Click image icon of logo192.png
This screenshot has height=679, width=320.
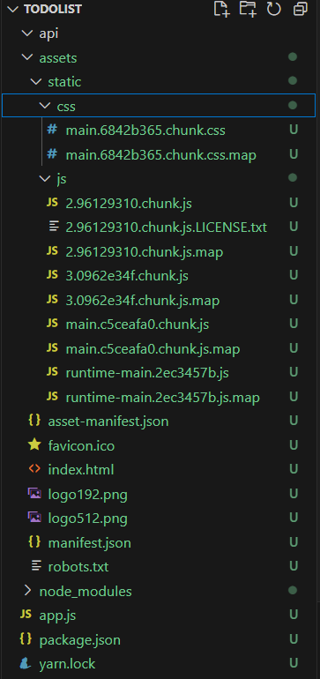click(34, 493)
